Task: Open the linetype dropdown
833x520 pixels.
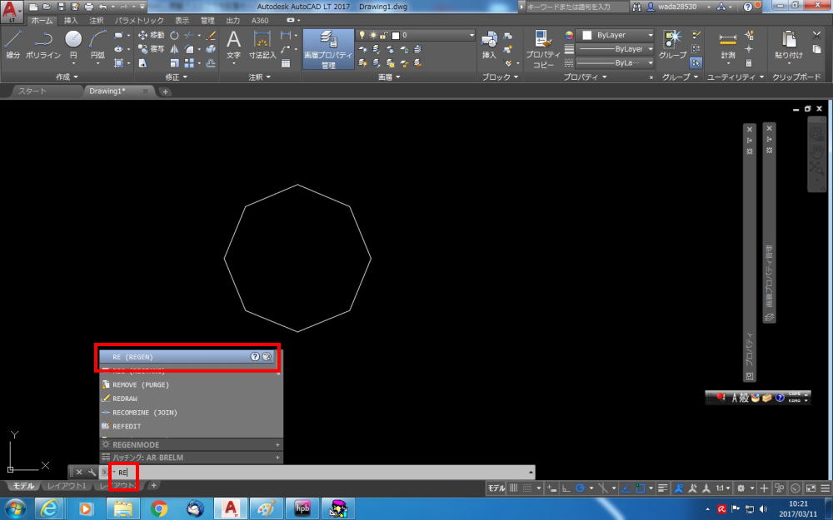Action: coord(650,62)
